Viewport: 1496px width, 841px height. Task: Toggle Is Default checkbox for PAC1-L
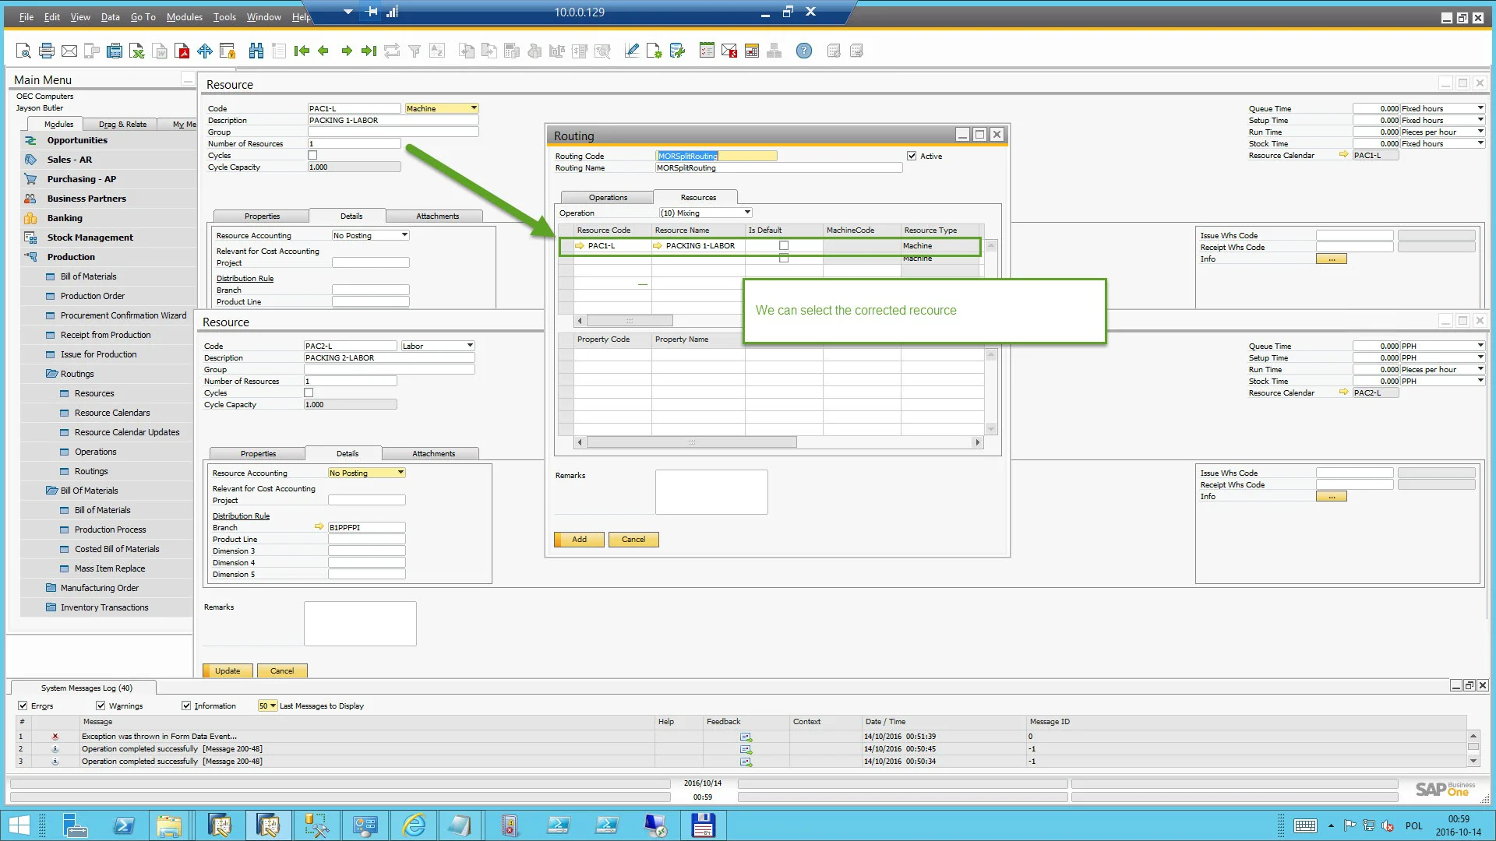[x=784, y=245]
